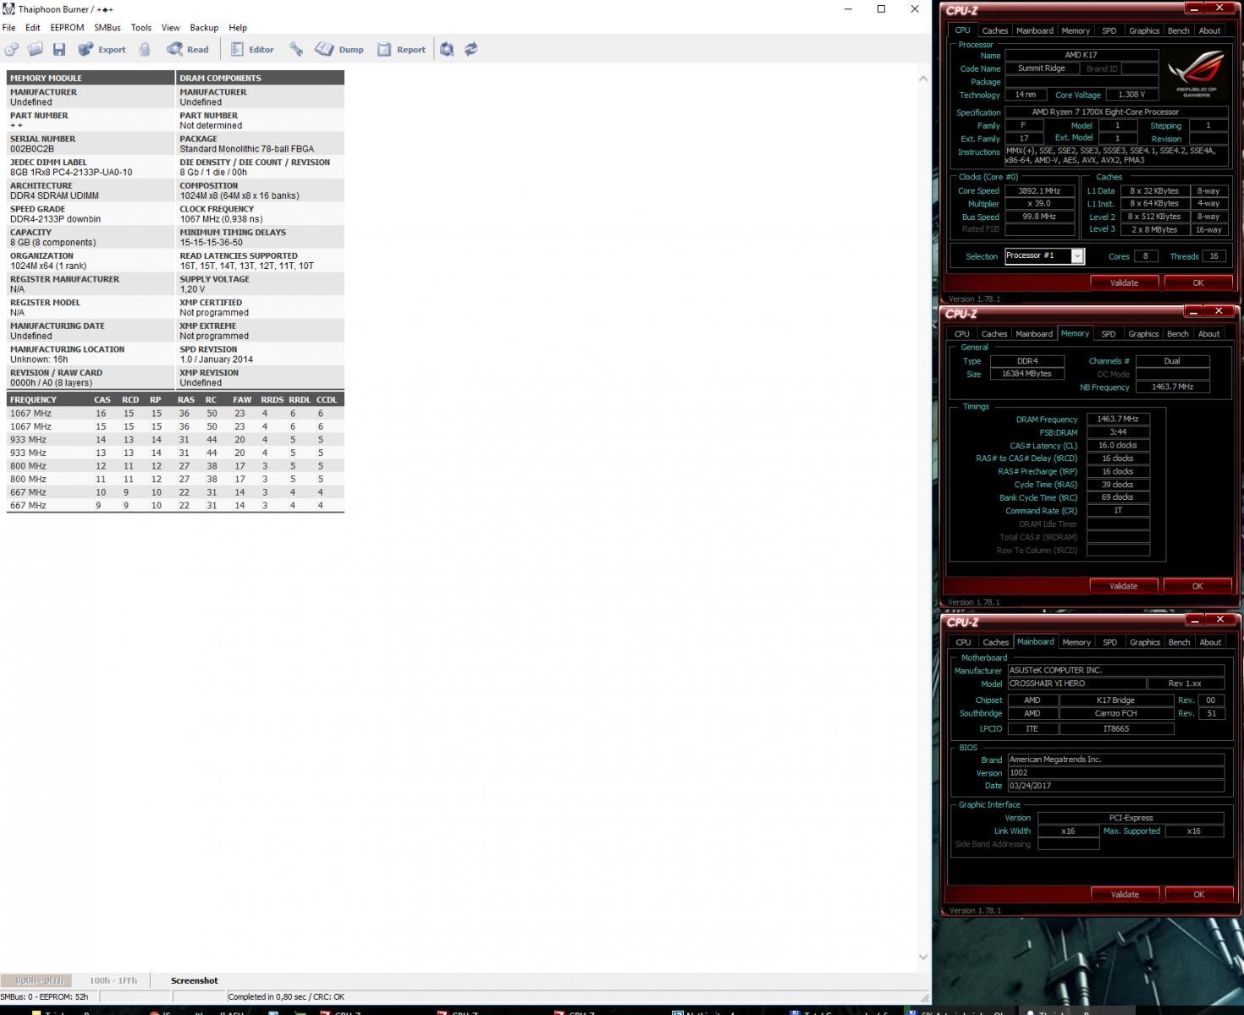Click 'SMBus: 0 - EEPROM: 52h' status entry
This screenshot has height=1015, width=1244.
(x=45, y=997)
